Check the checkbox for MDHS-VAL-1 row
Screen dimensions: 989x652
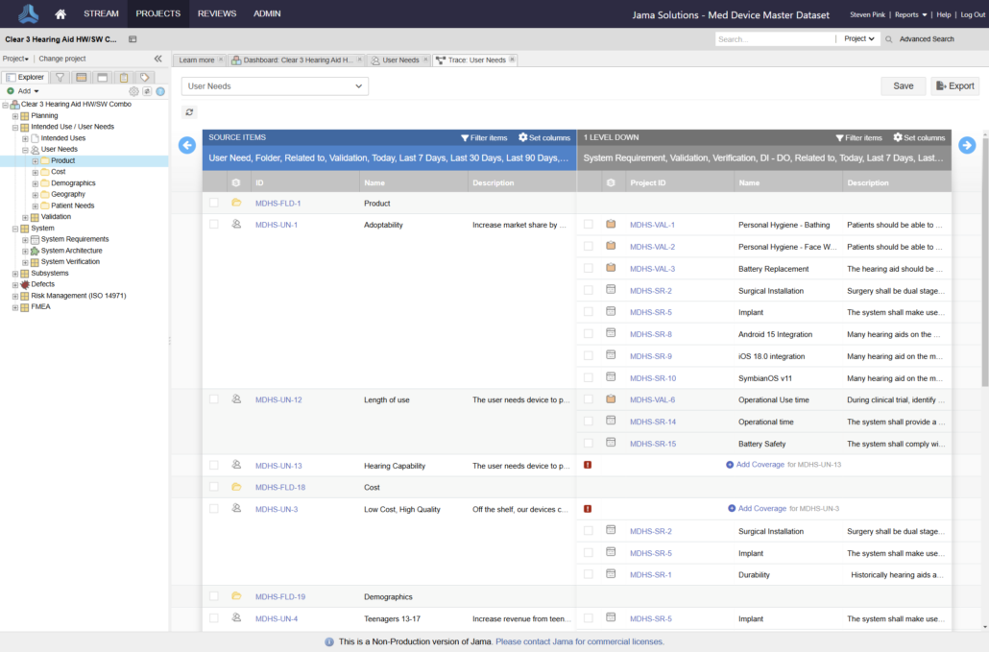589,225
